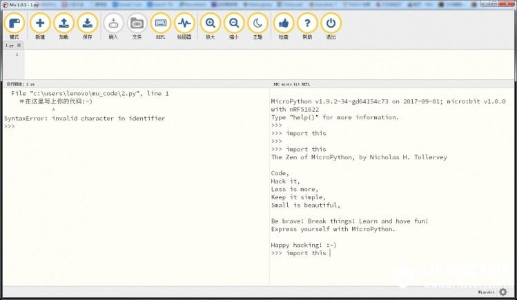Viewport: 517px width, 300px height.
Task: Open Help (帮助) question mark button
Action: 307,26
